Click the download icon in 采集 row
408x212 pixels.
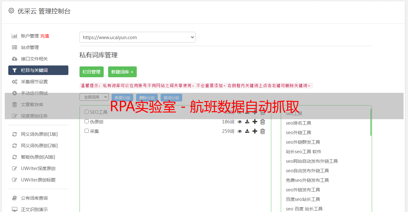(247, 131)
